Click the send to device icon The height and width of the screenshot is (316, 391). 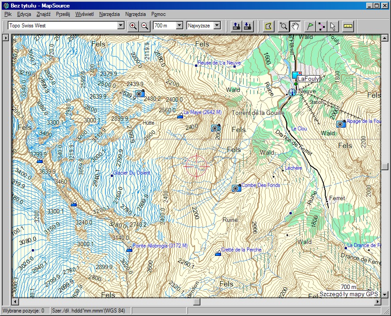236,26
